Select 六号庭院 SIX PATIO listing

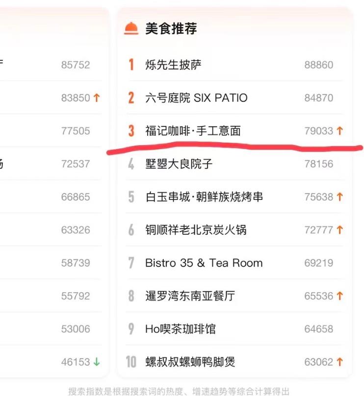tap(196, 98)
